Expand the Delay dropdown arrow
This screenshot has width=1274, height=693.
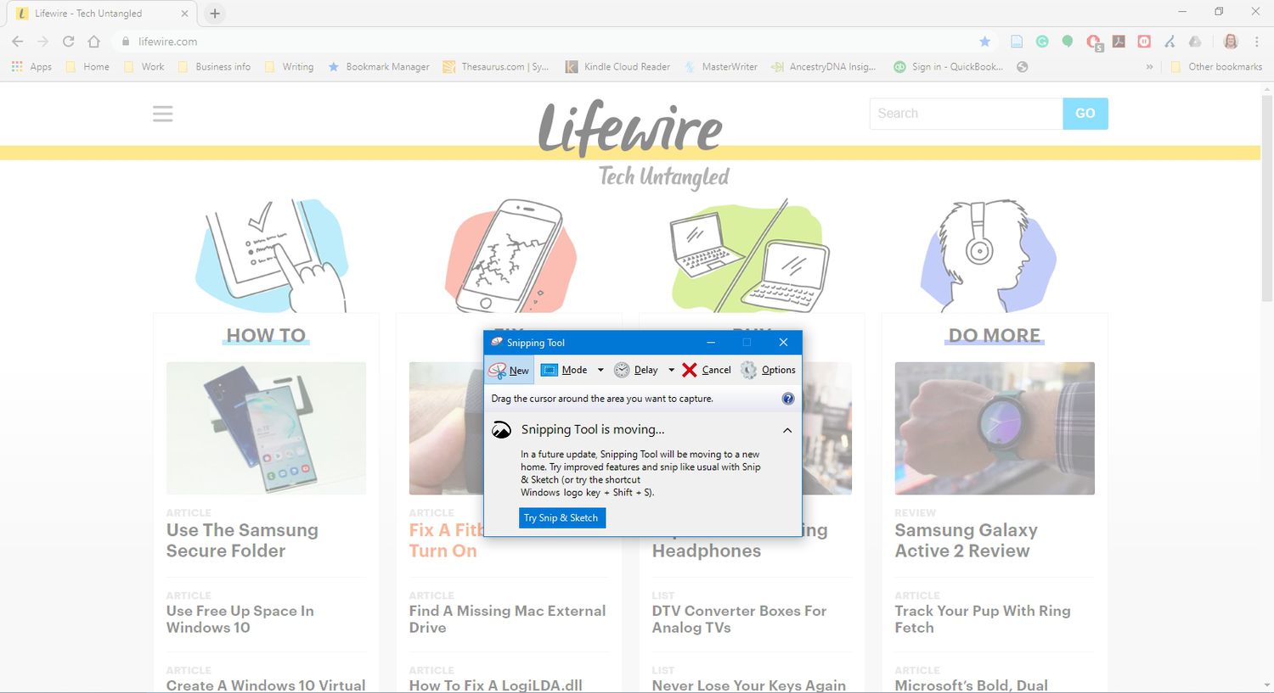[x=671, y=370]
